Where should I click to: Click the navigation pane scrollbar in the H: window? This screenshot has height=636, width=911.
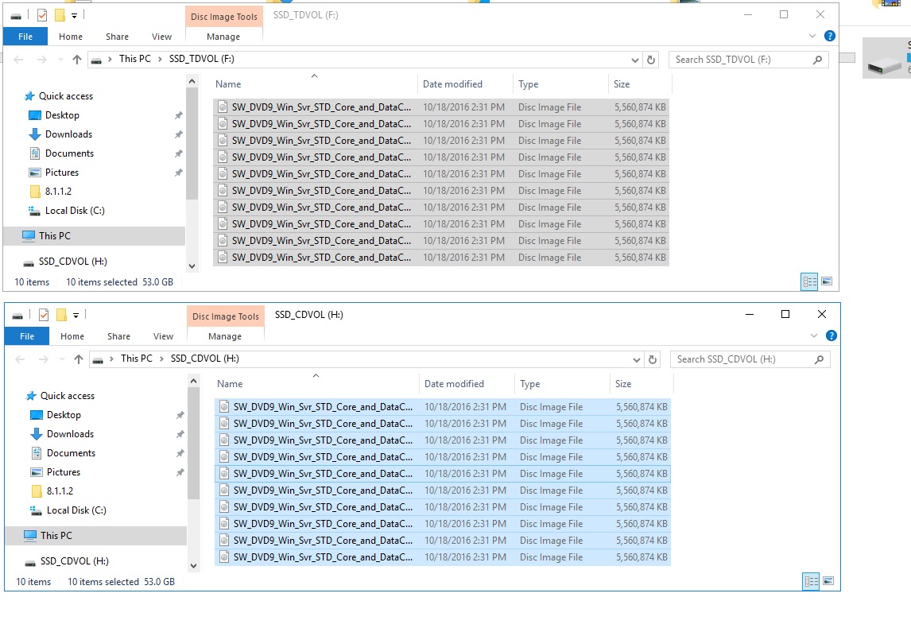(x=193, y=445)
